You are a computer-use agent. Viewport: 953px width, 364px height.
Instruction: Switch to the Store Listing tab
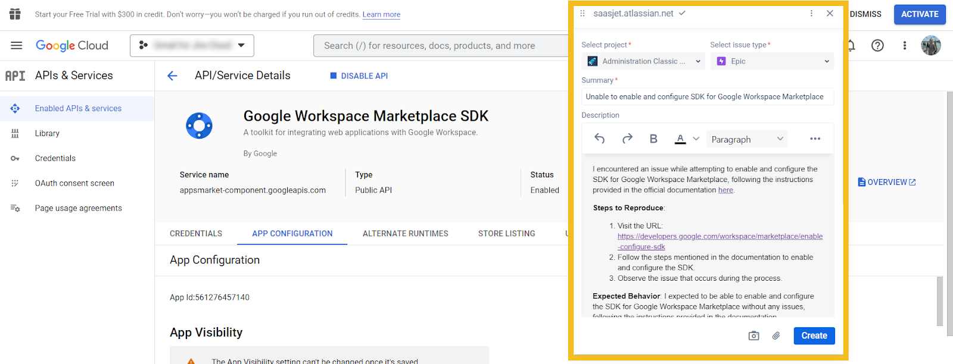[506, 234]
